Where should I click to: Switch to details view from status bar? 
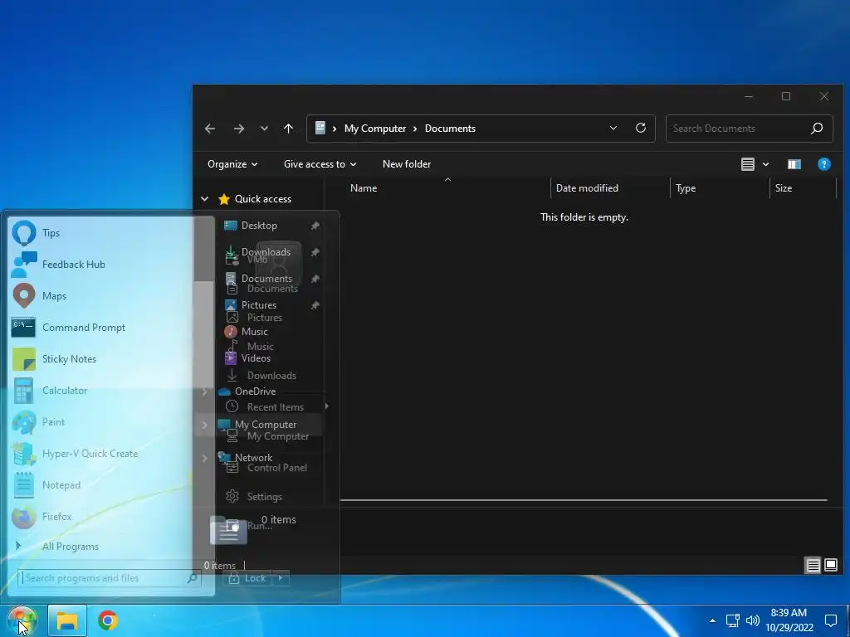tap(813, 566)
